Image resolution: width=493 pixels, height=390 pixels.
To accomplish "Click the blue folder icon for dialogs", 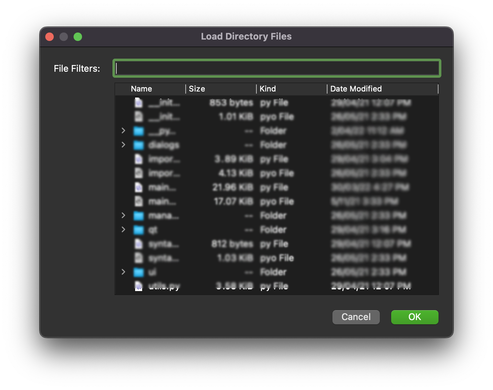I will point(139,145).
